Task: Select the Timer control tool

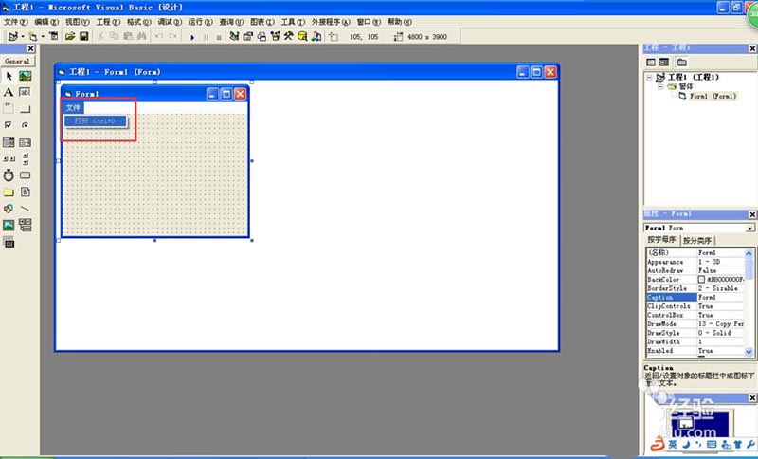Action: (x=9, y=175)
